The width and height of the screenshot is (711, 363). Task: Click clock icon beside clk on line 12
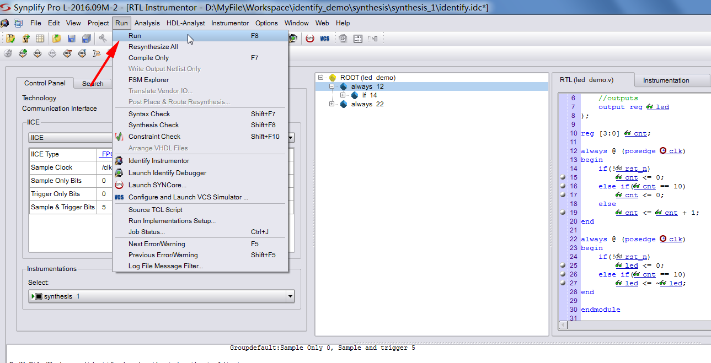[x=663, y=150]
